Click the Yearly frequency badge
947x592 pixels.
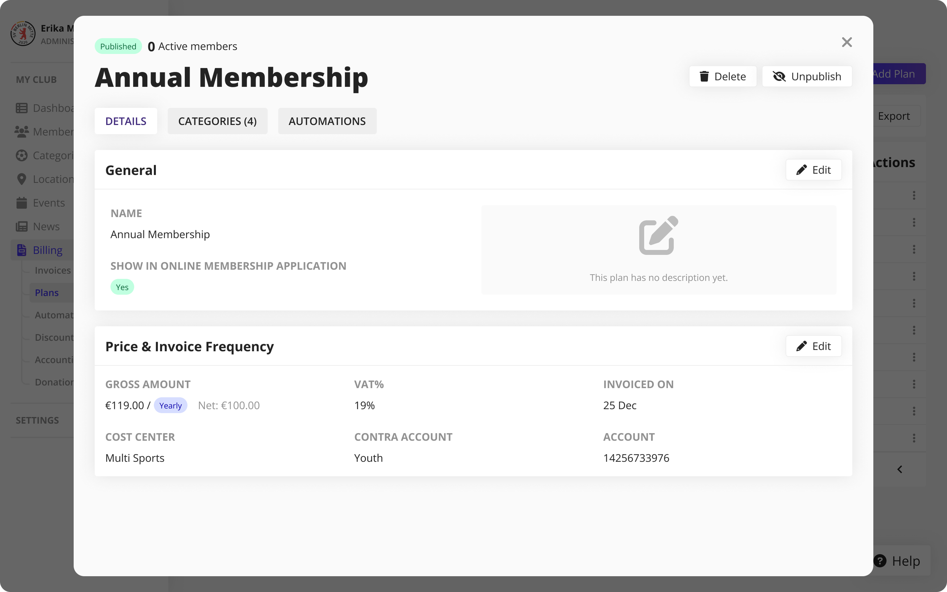171,405
